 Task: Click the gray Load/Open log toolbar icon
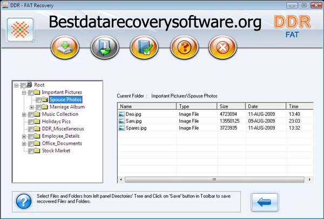pos(105,47)
